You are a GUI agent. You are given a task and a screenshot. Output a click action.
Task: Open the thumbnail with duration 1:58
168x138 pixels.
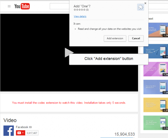click(x=156, y=87)
